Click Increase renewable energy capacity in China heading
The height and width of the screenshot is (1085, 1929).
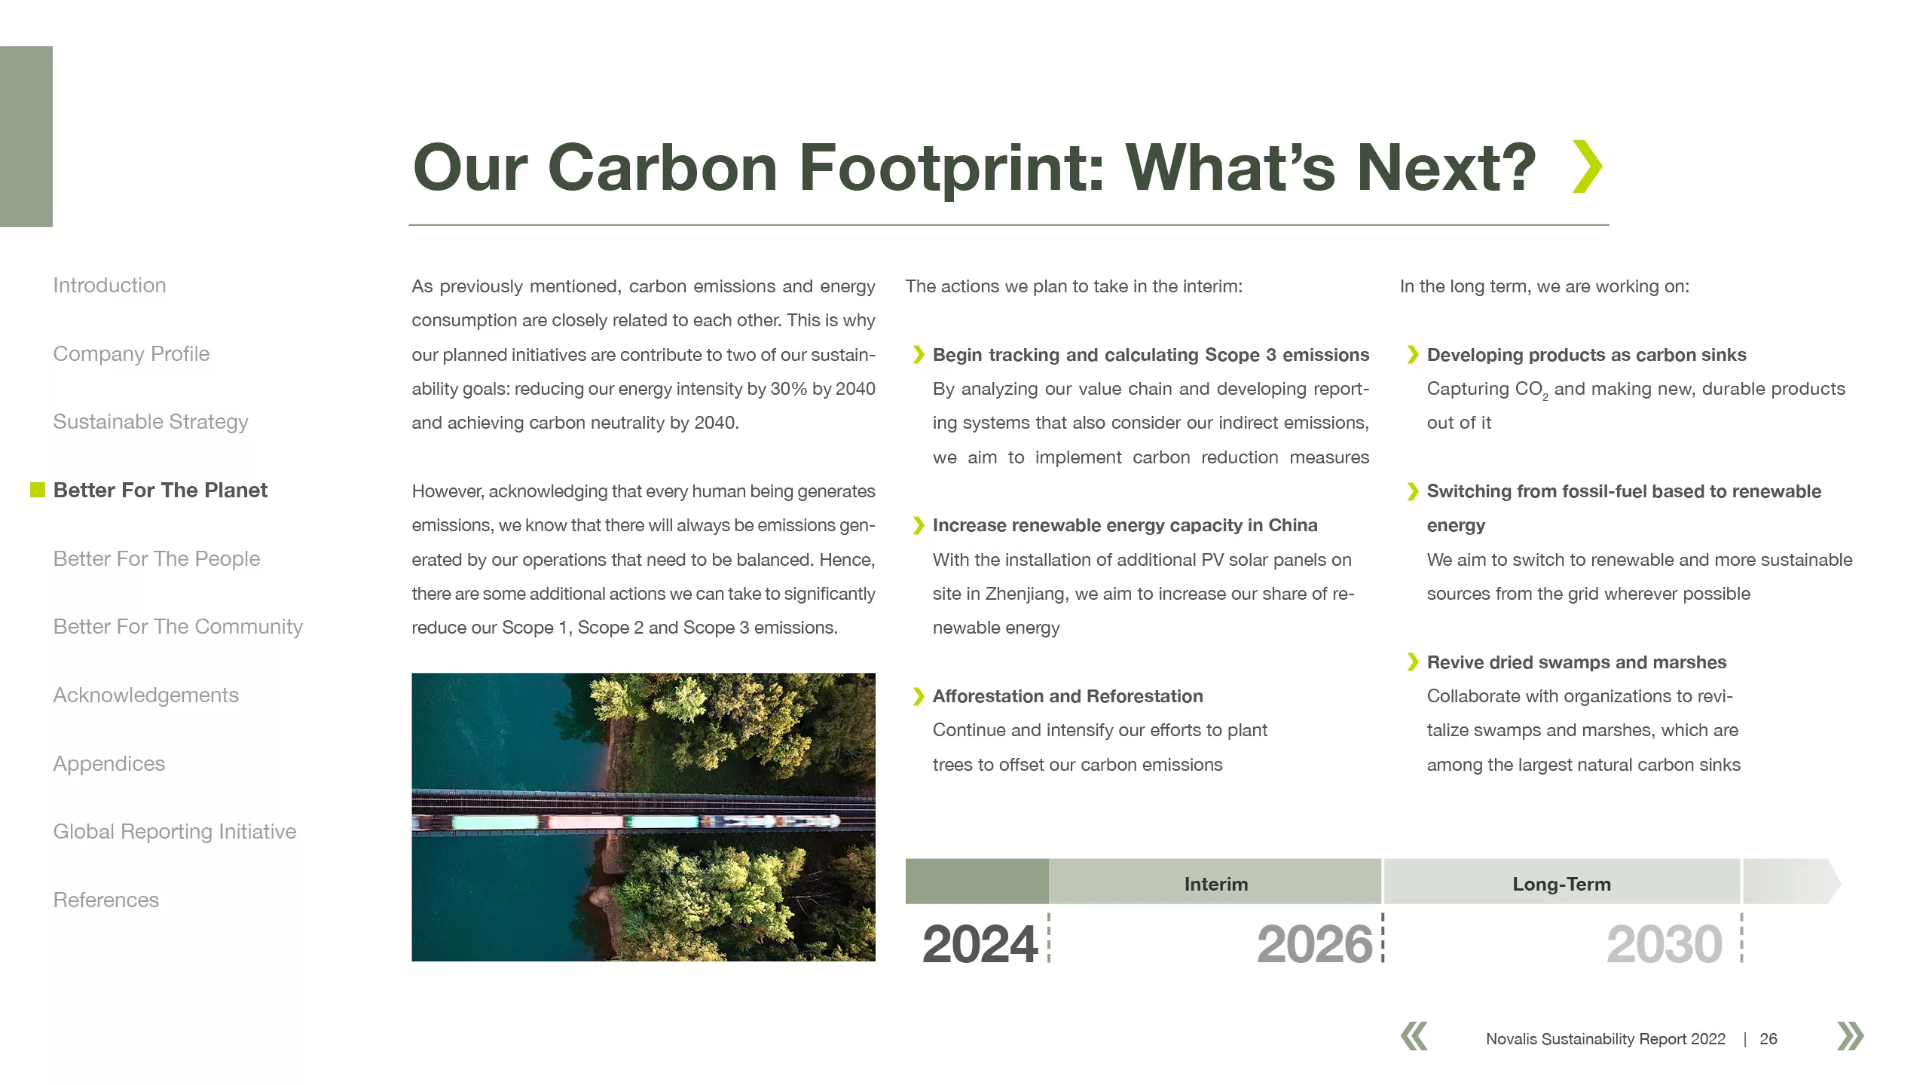(1125, 526)
